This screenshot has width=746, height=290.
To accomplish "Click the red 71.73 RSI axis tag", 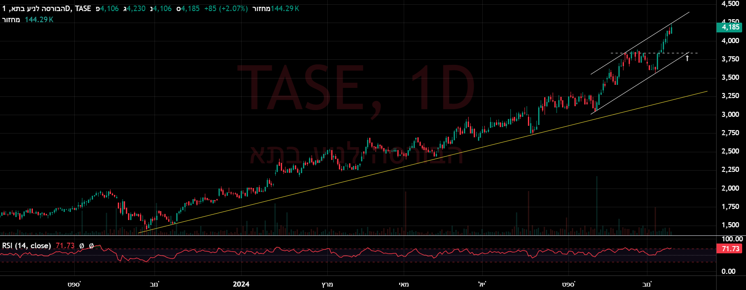I will (x=730, y=249).
